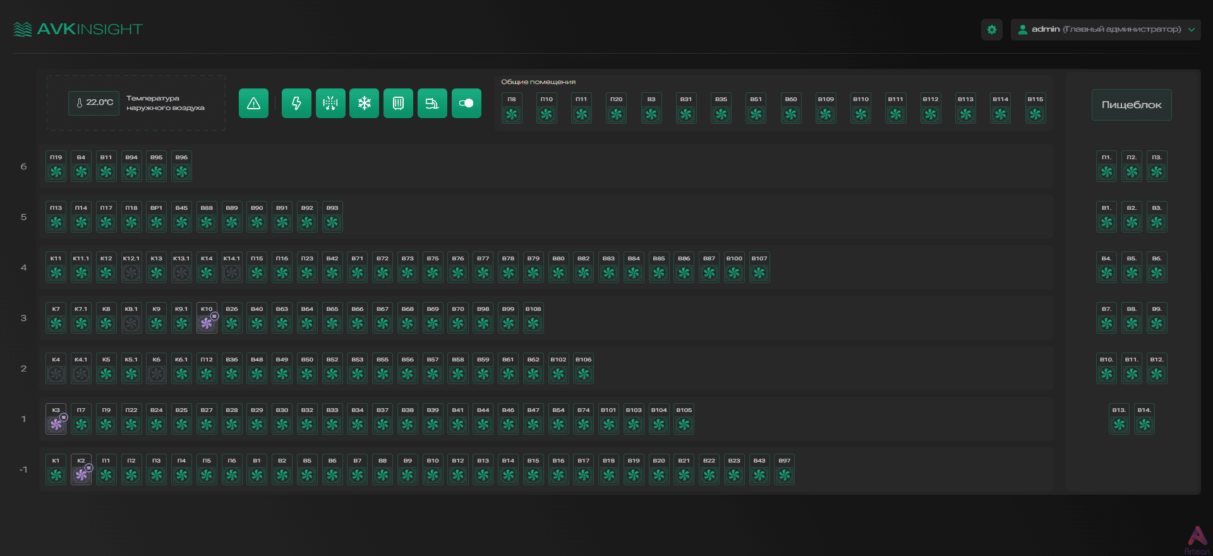Image resolution: width=1213 pixels, height=556 pixels.
Task: Open the settings gear icon
Action: (992, 29)
